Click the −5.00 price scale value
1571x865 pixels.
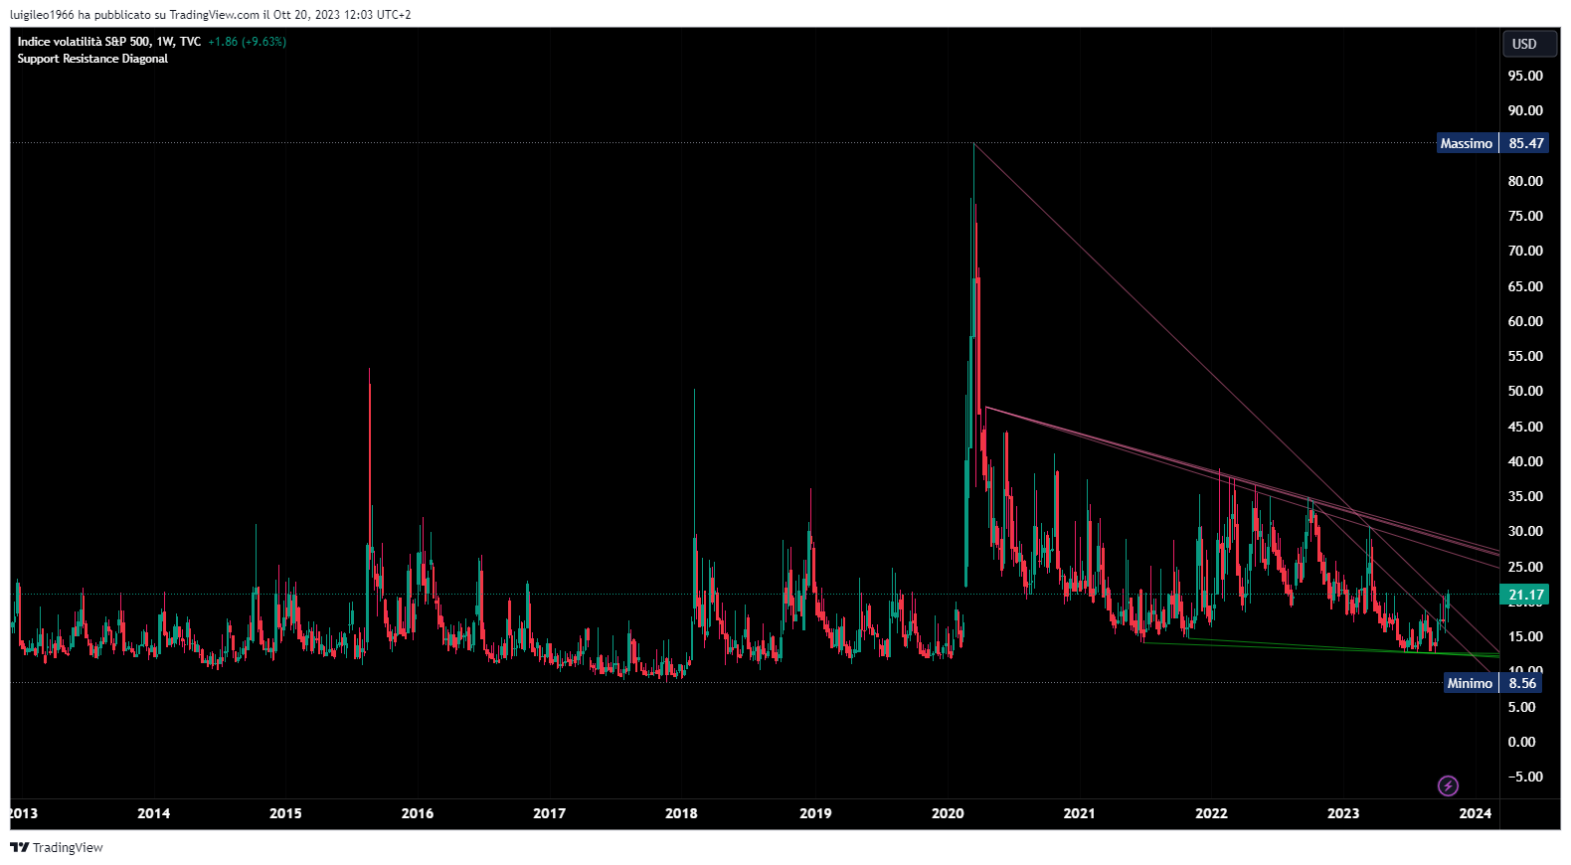1525,777
